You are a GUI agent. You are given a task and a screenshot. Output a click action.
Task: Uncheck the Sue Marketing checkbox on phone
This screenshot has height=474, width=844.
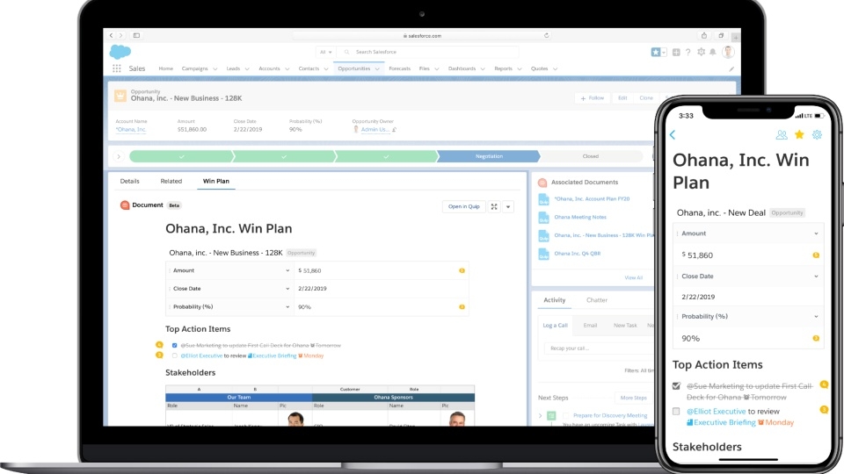coord(677,386)
